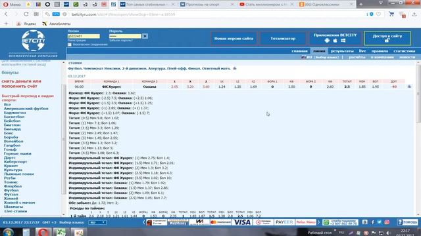Screen dimensions: 421x236
Task: Open the Тотализатор button
Action: click(x=283, y=39)
